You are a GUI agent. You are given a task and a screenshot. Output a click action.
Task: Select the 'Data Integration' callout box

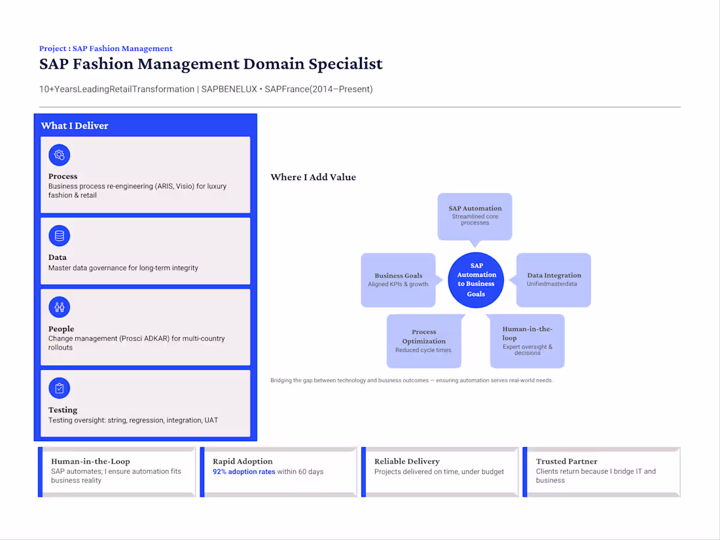click(x=554, y=280)
